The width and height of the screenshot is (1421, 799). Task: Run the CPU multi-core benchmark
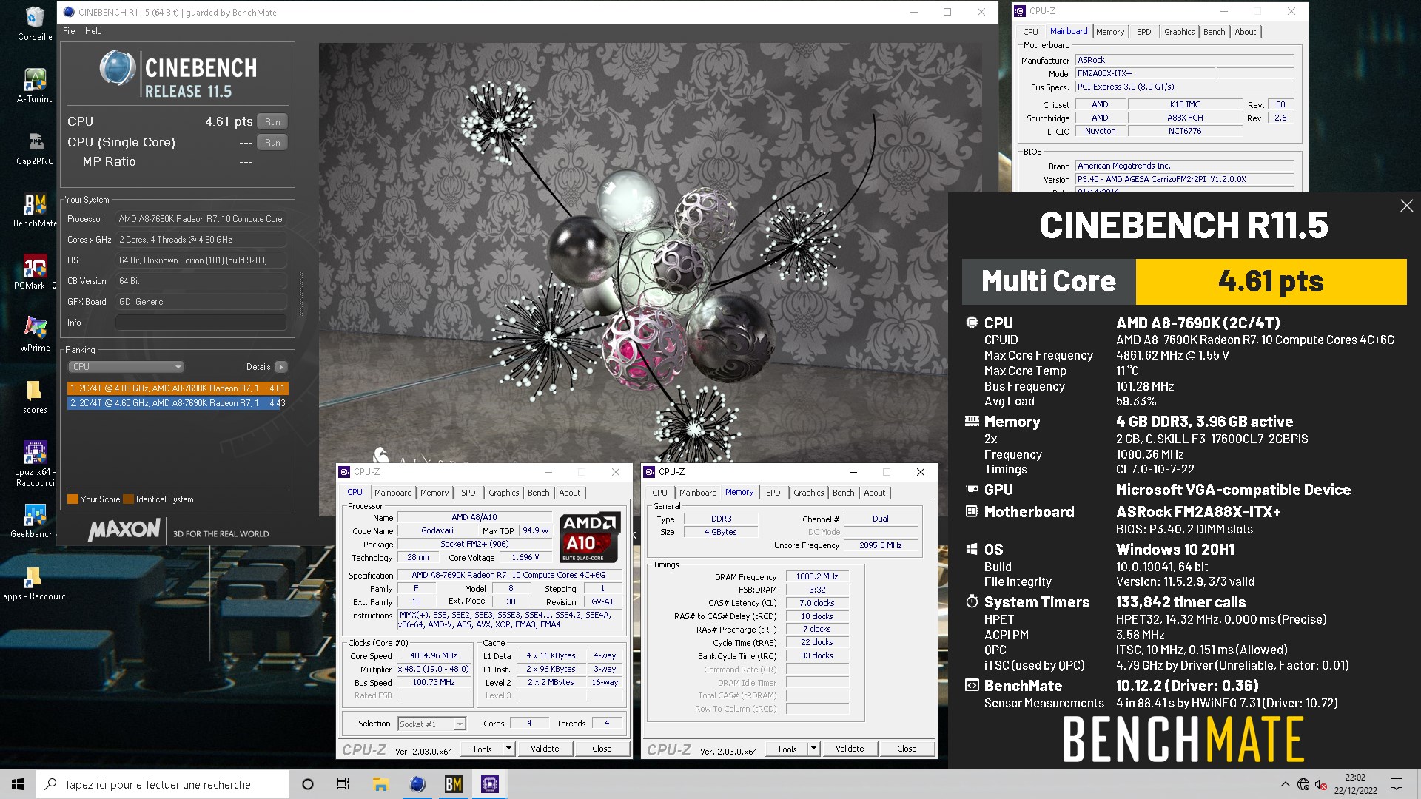tap(272, 122)
